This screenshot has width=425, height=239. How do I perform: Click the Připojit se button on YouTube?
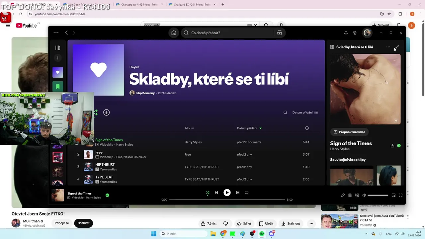point(62,223)
